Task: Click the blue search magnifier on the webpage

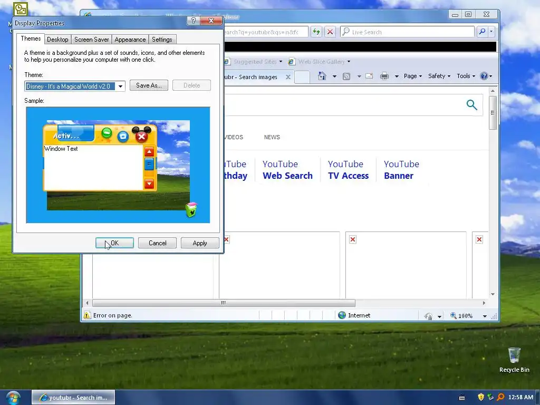Action: pos(472,105)
